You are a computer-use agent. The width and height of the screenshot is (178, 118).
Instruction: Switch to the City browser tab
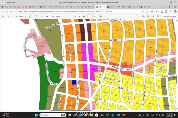point(145,7)
